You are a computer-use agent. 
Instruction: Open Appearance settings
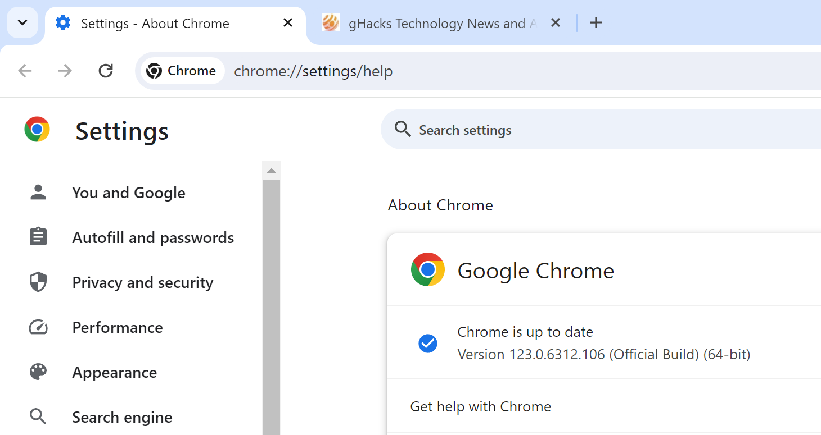point(115,372)
